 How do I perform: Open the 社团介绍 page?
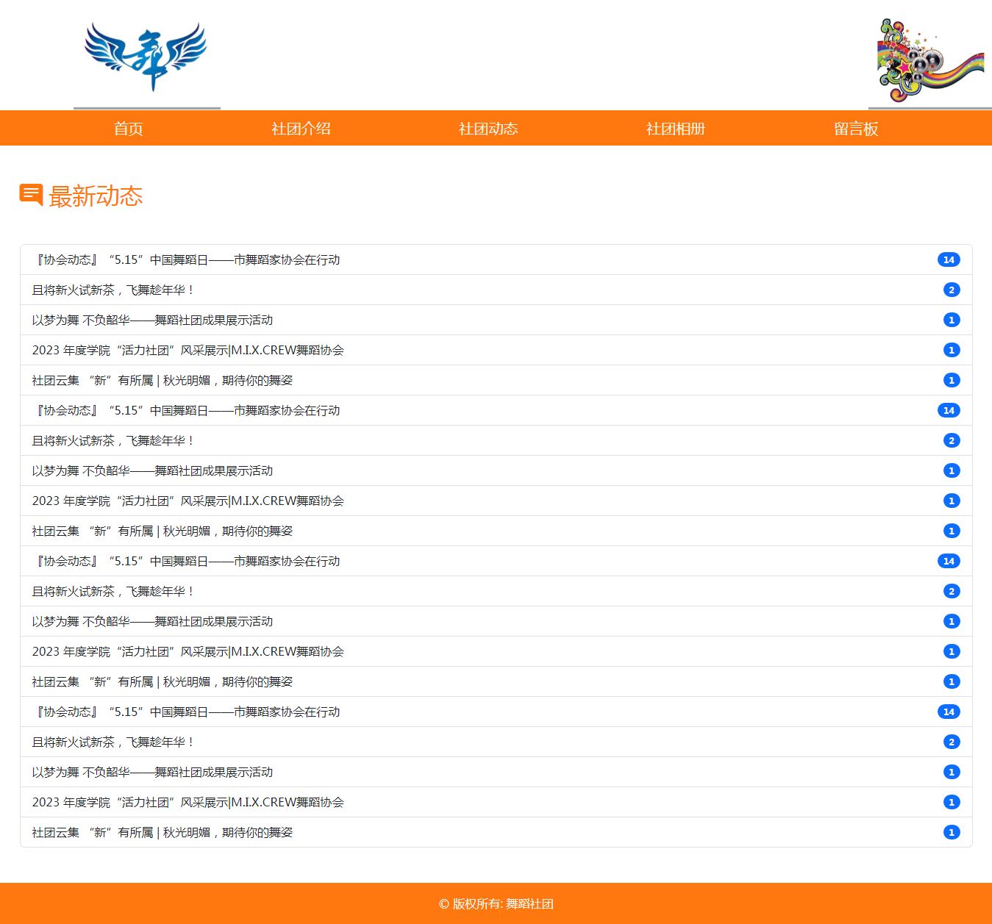[301, 129]
